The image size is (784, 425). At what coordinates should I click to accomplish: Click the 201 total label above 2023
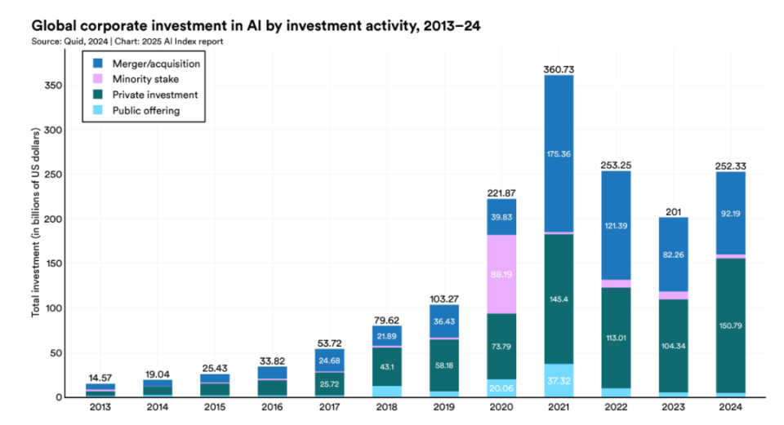[673, 210]
